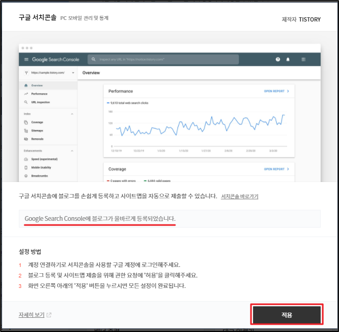The height and width of the screenshot is (332, 339).
Task: Click the 'PC 모바일 관리 및 통계' subtitle
Action: [84, 18]
